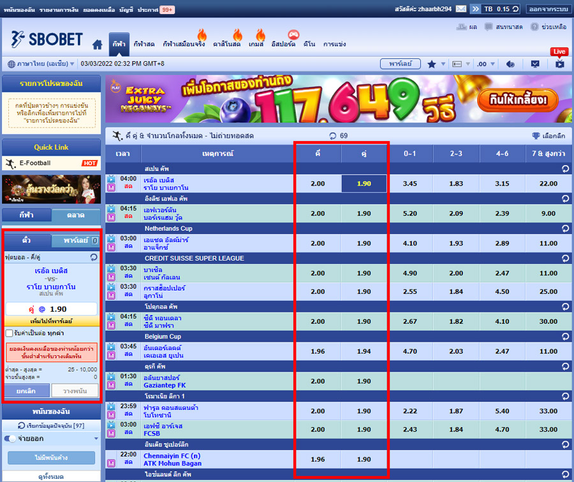Image resolution: width=574 pixels, height=482 pixels.
Task: Open the Extra Juicy Megaways banner
Action: click(x=339, y=99)
